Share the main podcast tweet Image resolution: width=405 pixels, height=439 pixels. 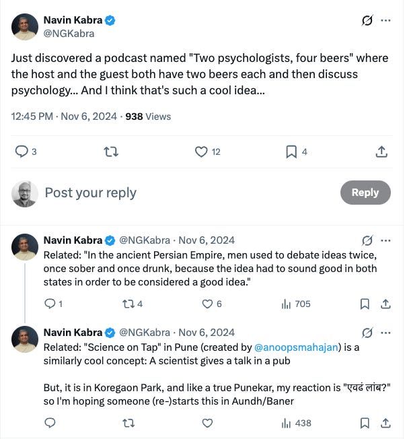pyautogui.click(x=381, y=151)
